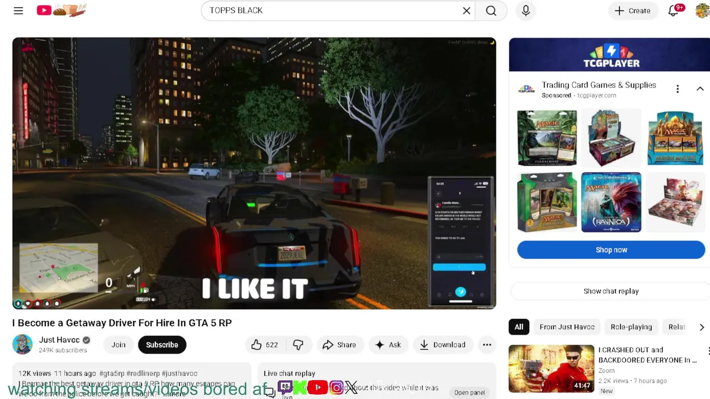Clear the search box with the X

tap(466, 11)
